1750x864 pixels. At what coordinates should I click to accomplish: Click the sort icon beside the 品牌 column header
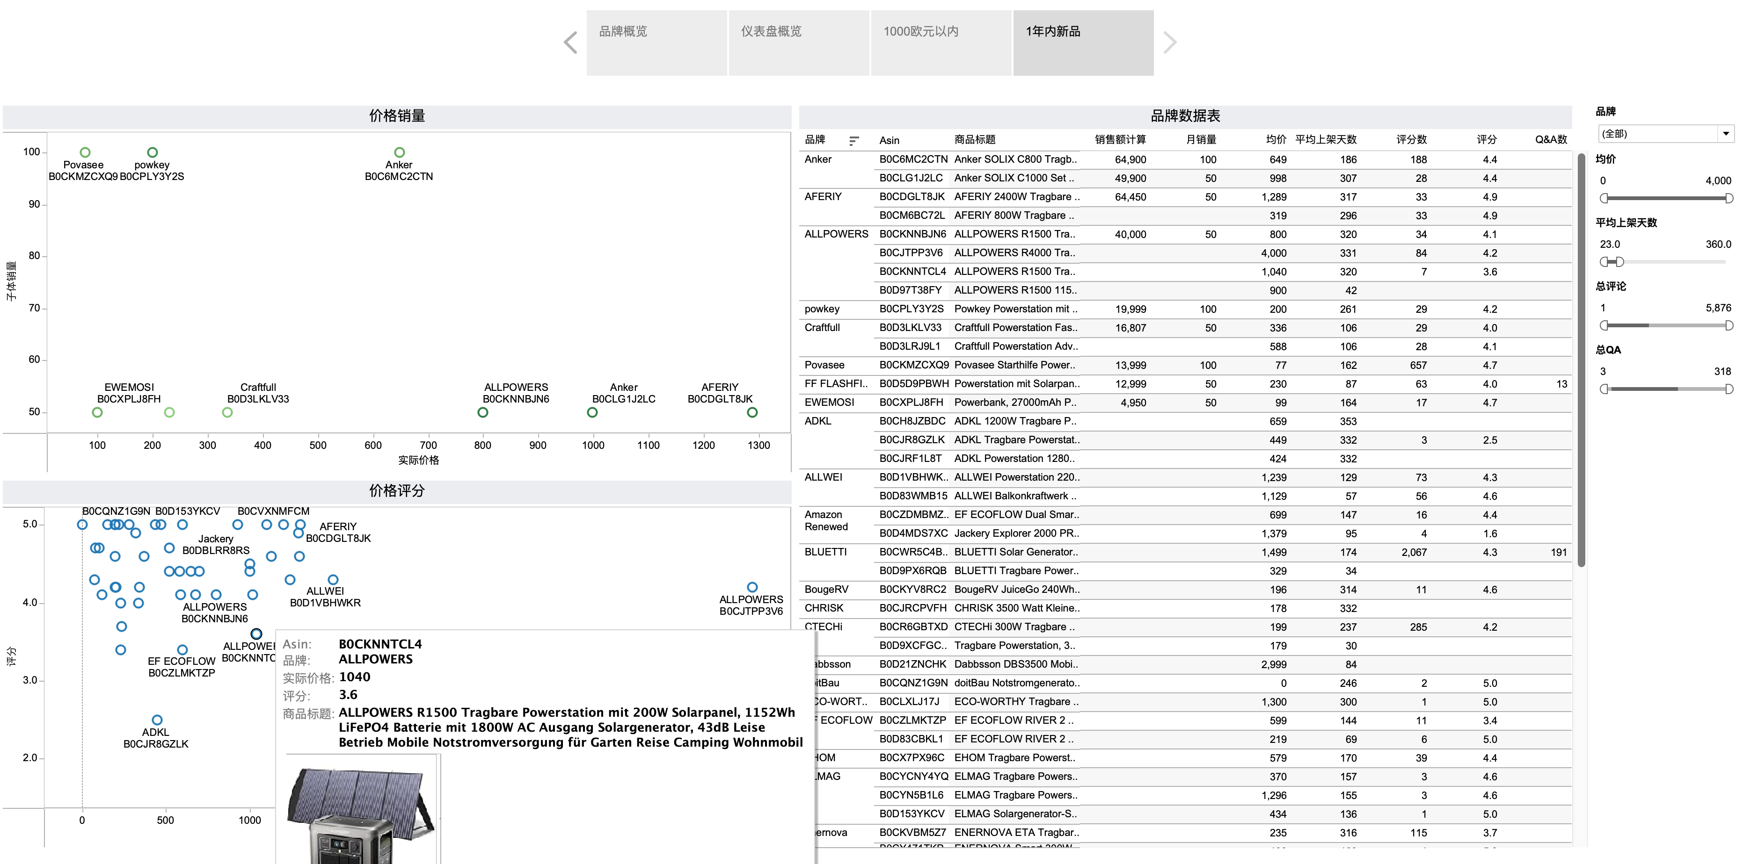tap(854, 140)
